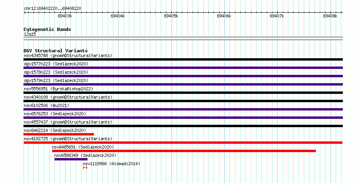Select the purple bar under dgv1579n223

coord(183,84)
